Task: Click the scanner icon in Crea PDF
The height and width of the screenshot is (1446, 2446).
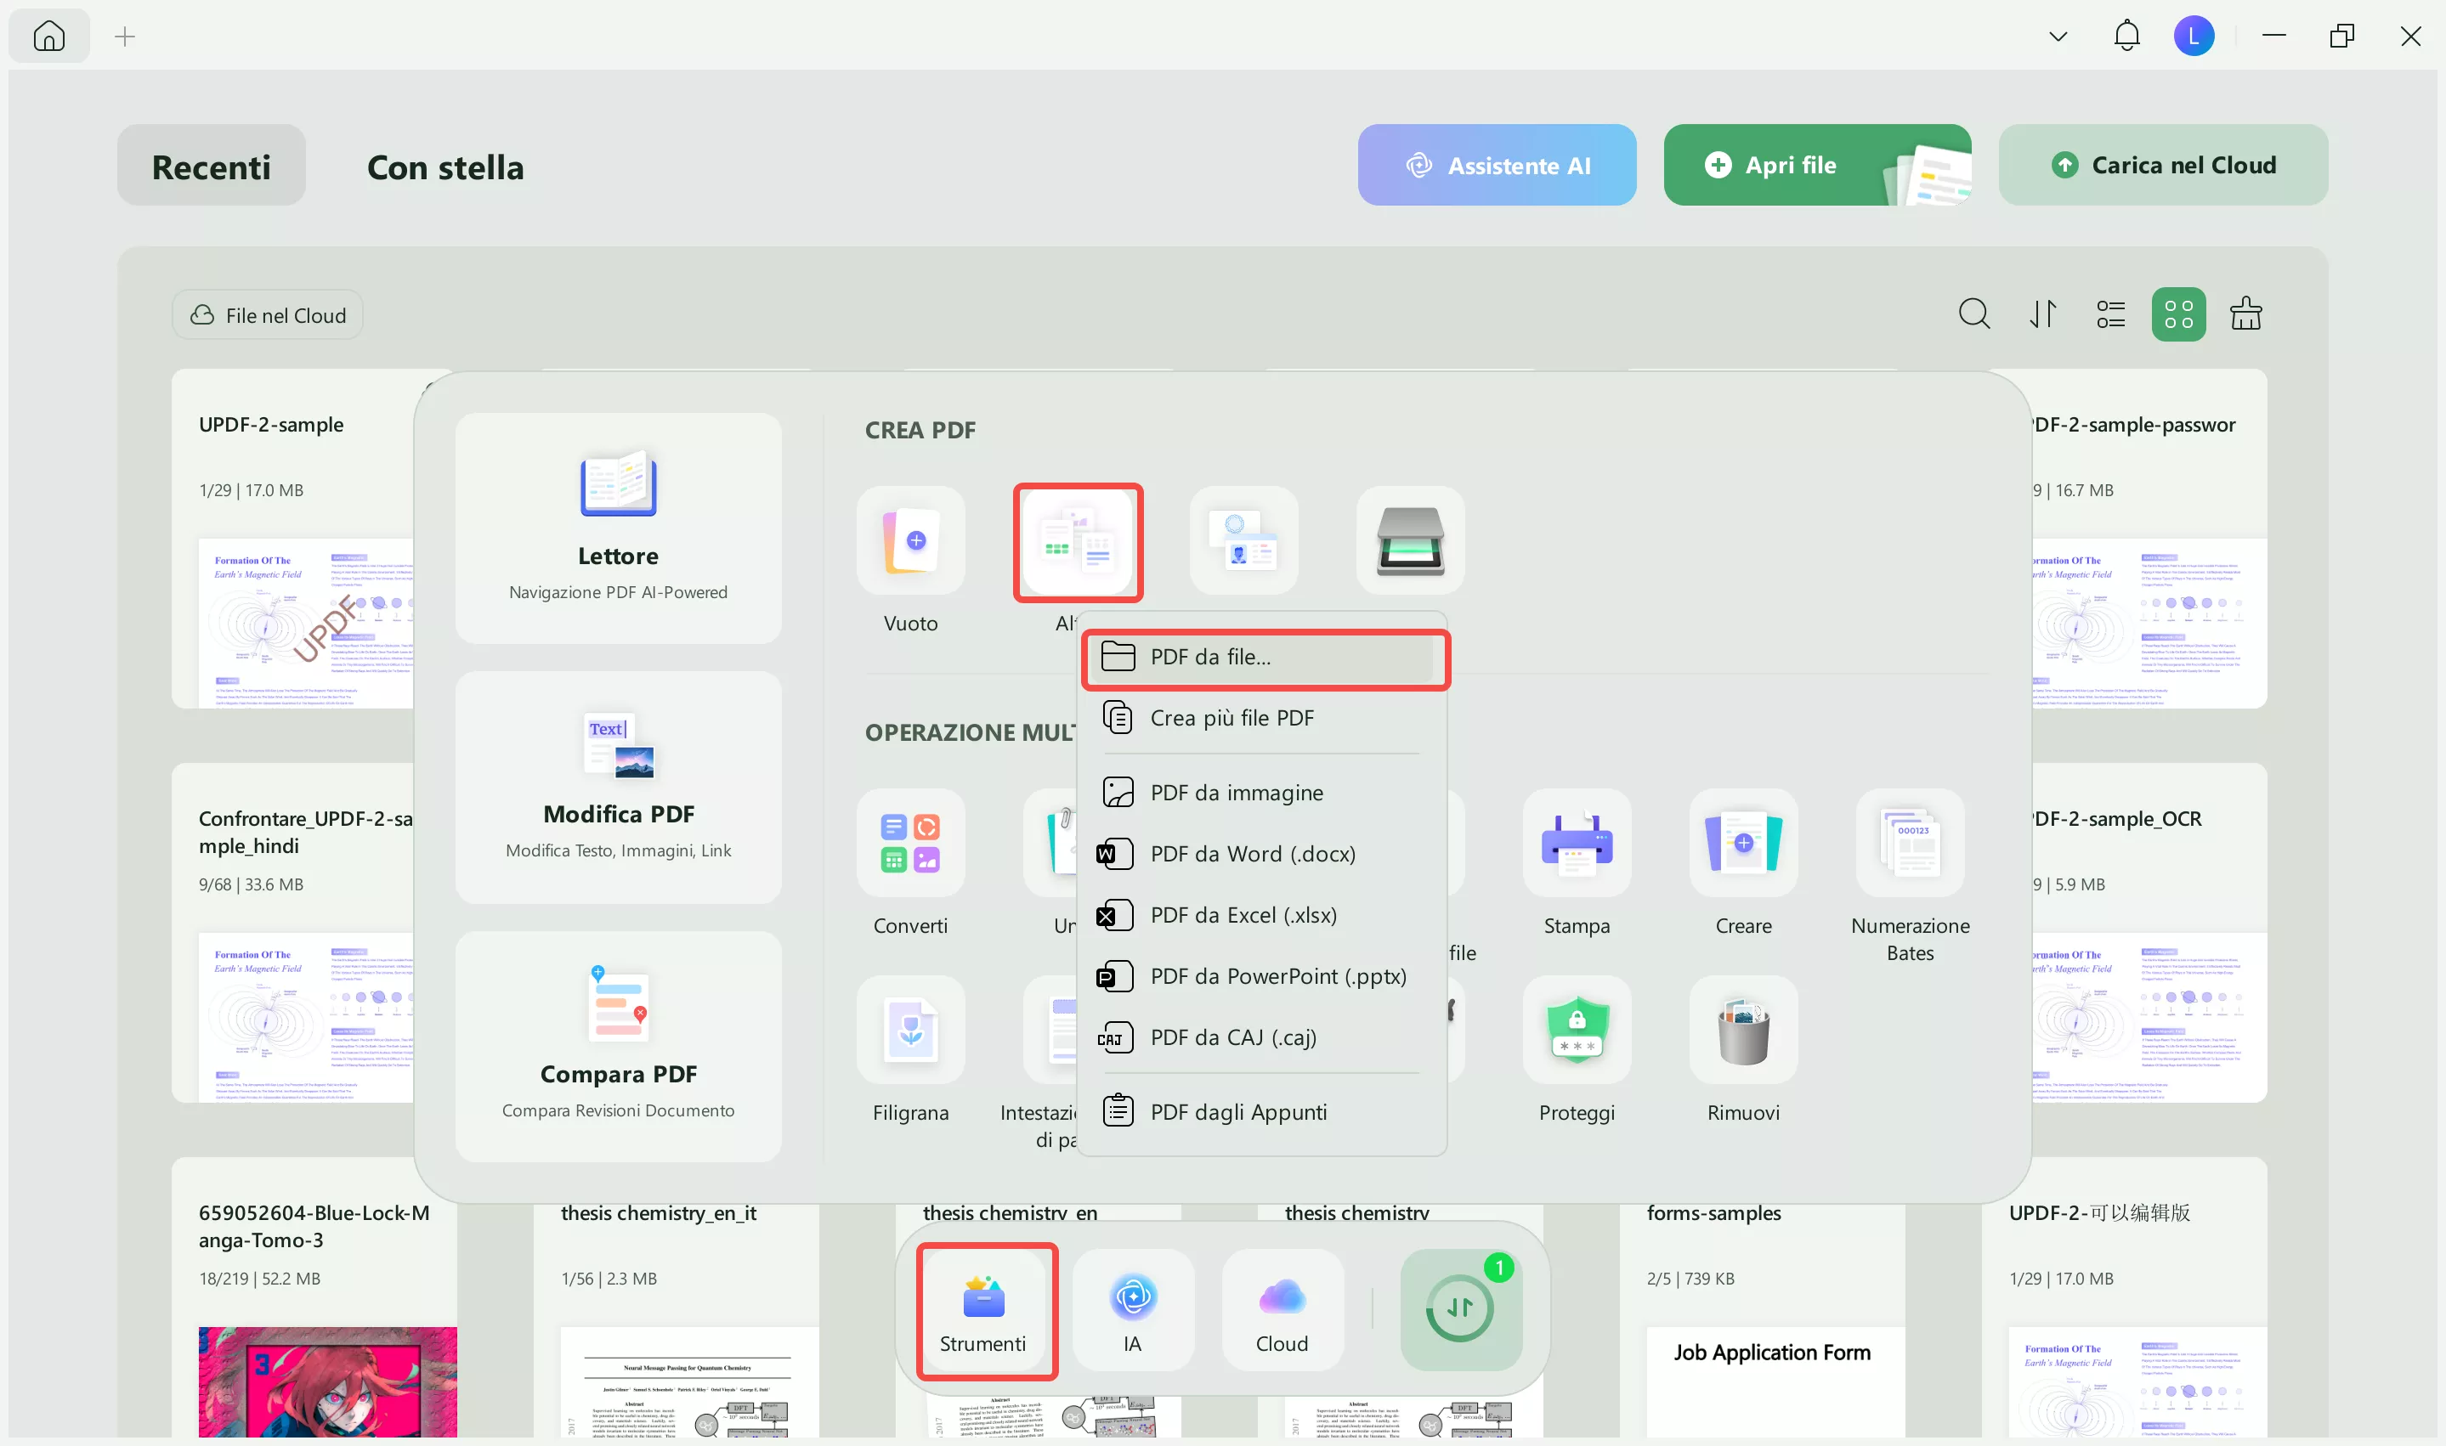Action: click(x=1409, y=541)
